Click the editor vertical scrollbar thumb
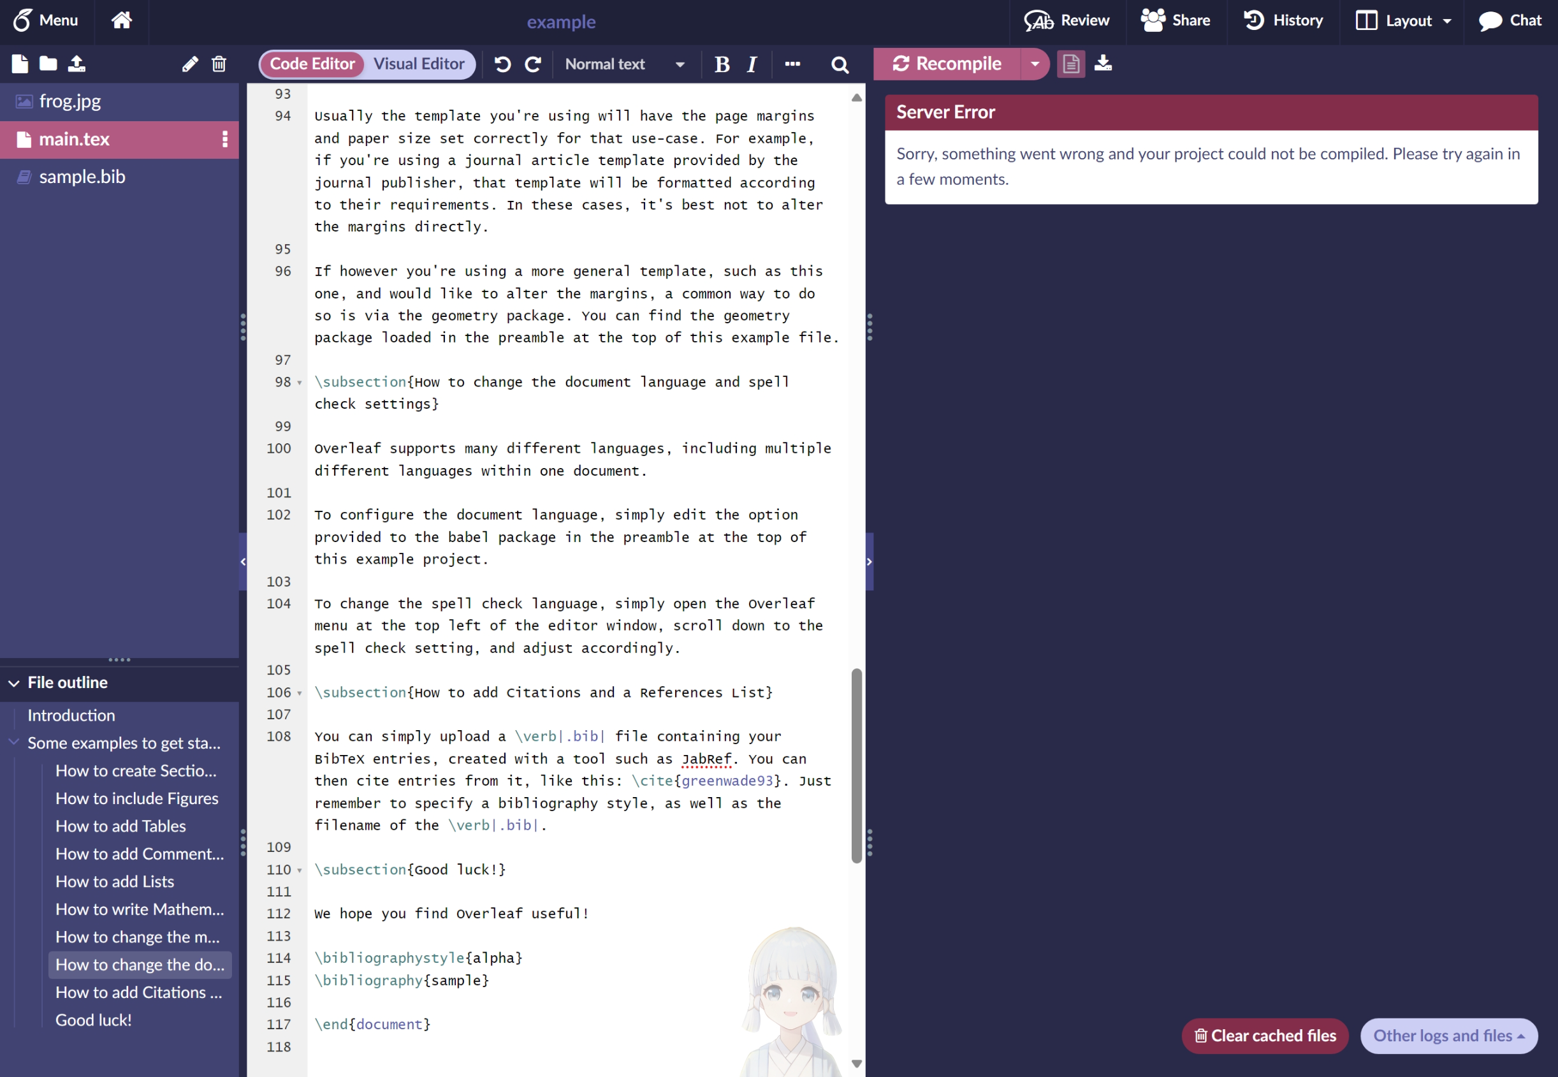This screenshot has width=1558, height=1077. [x=857, y=766]
